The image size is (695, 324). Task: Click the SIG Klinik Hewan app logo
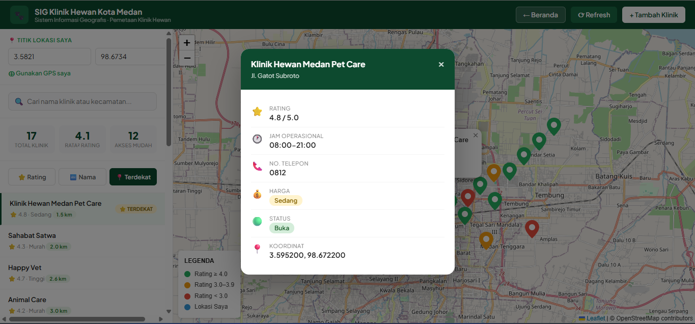[x=19, y=15]
